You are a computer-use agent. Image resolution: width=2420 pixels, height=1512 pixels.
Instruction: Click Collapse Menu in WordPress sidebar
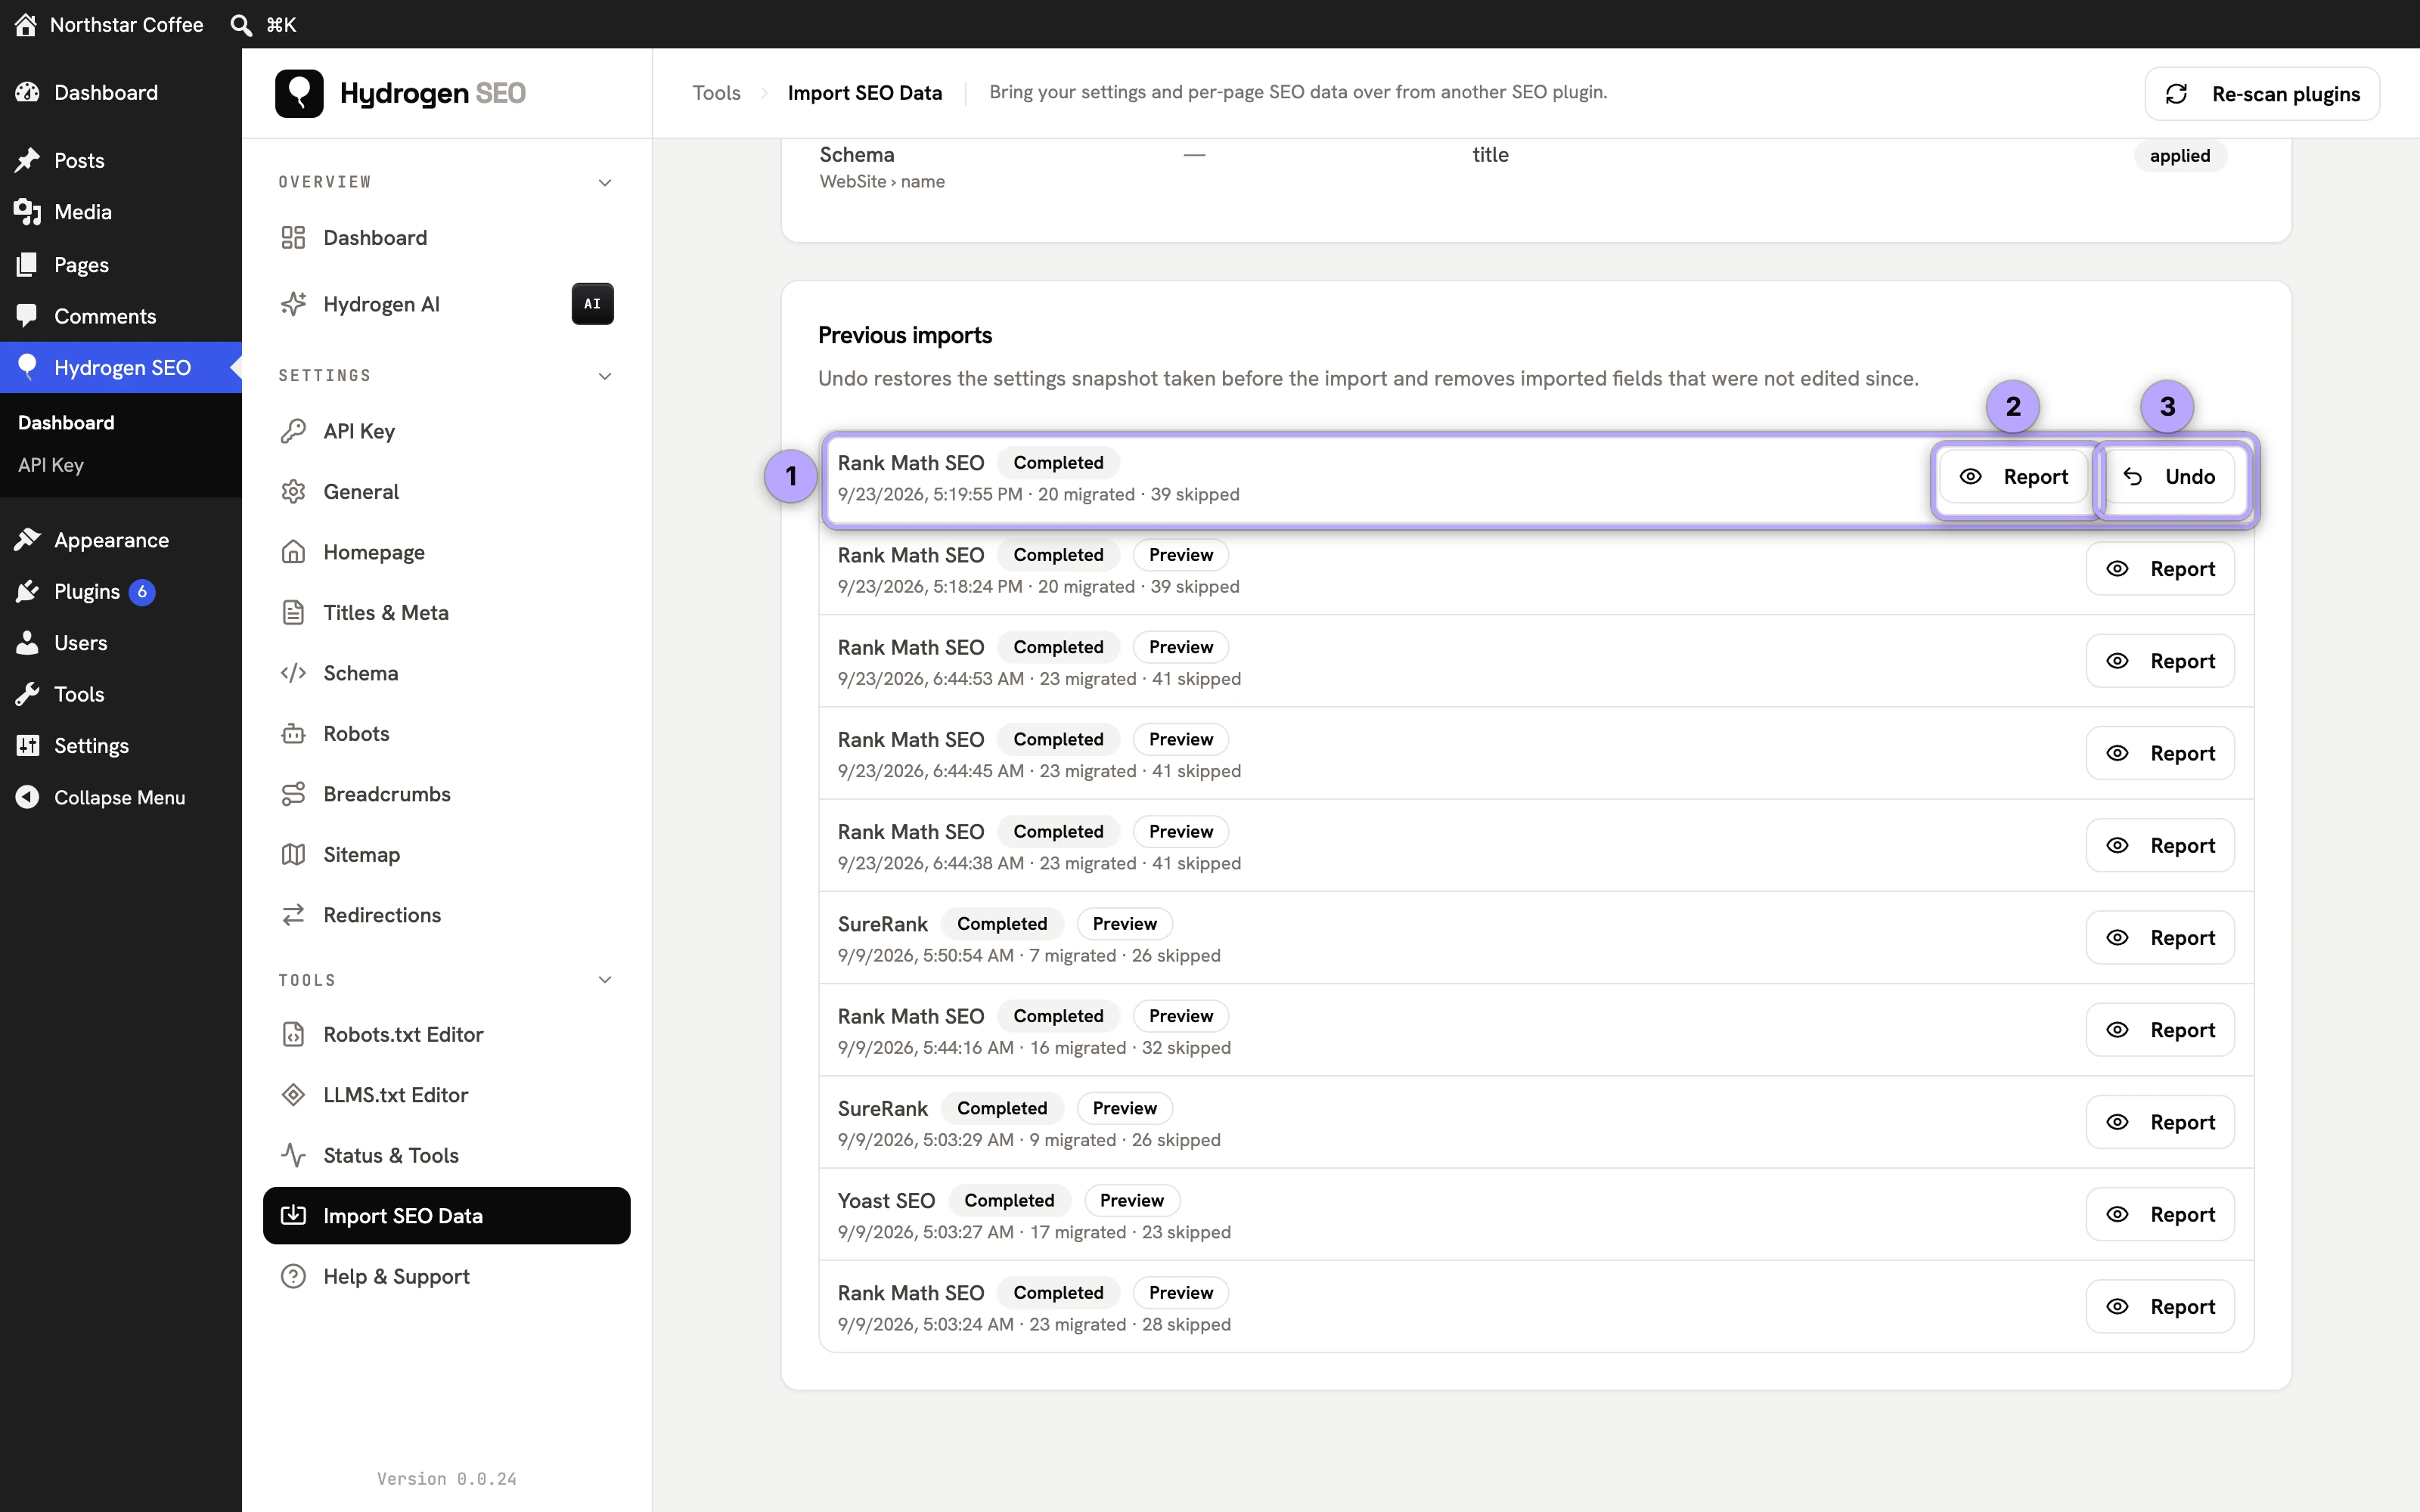click(121, 797)
